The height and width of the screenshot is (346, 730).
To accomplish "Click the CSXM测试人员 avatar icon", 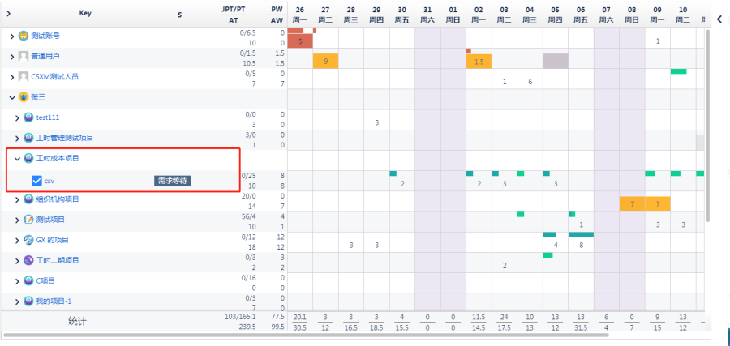I will pyautogui.click(x=24, y=77).
